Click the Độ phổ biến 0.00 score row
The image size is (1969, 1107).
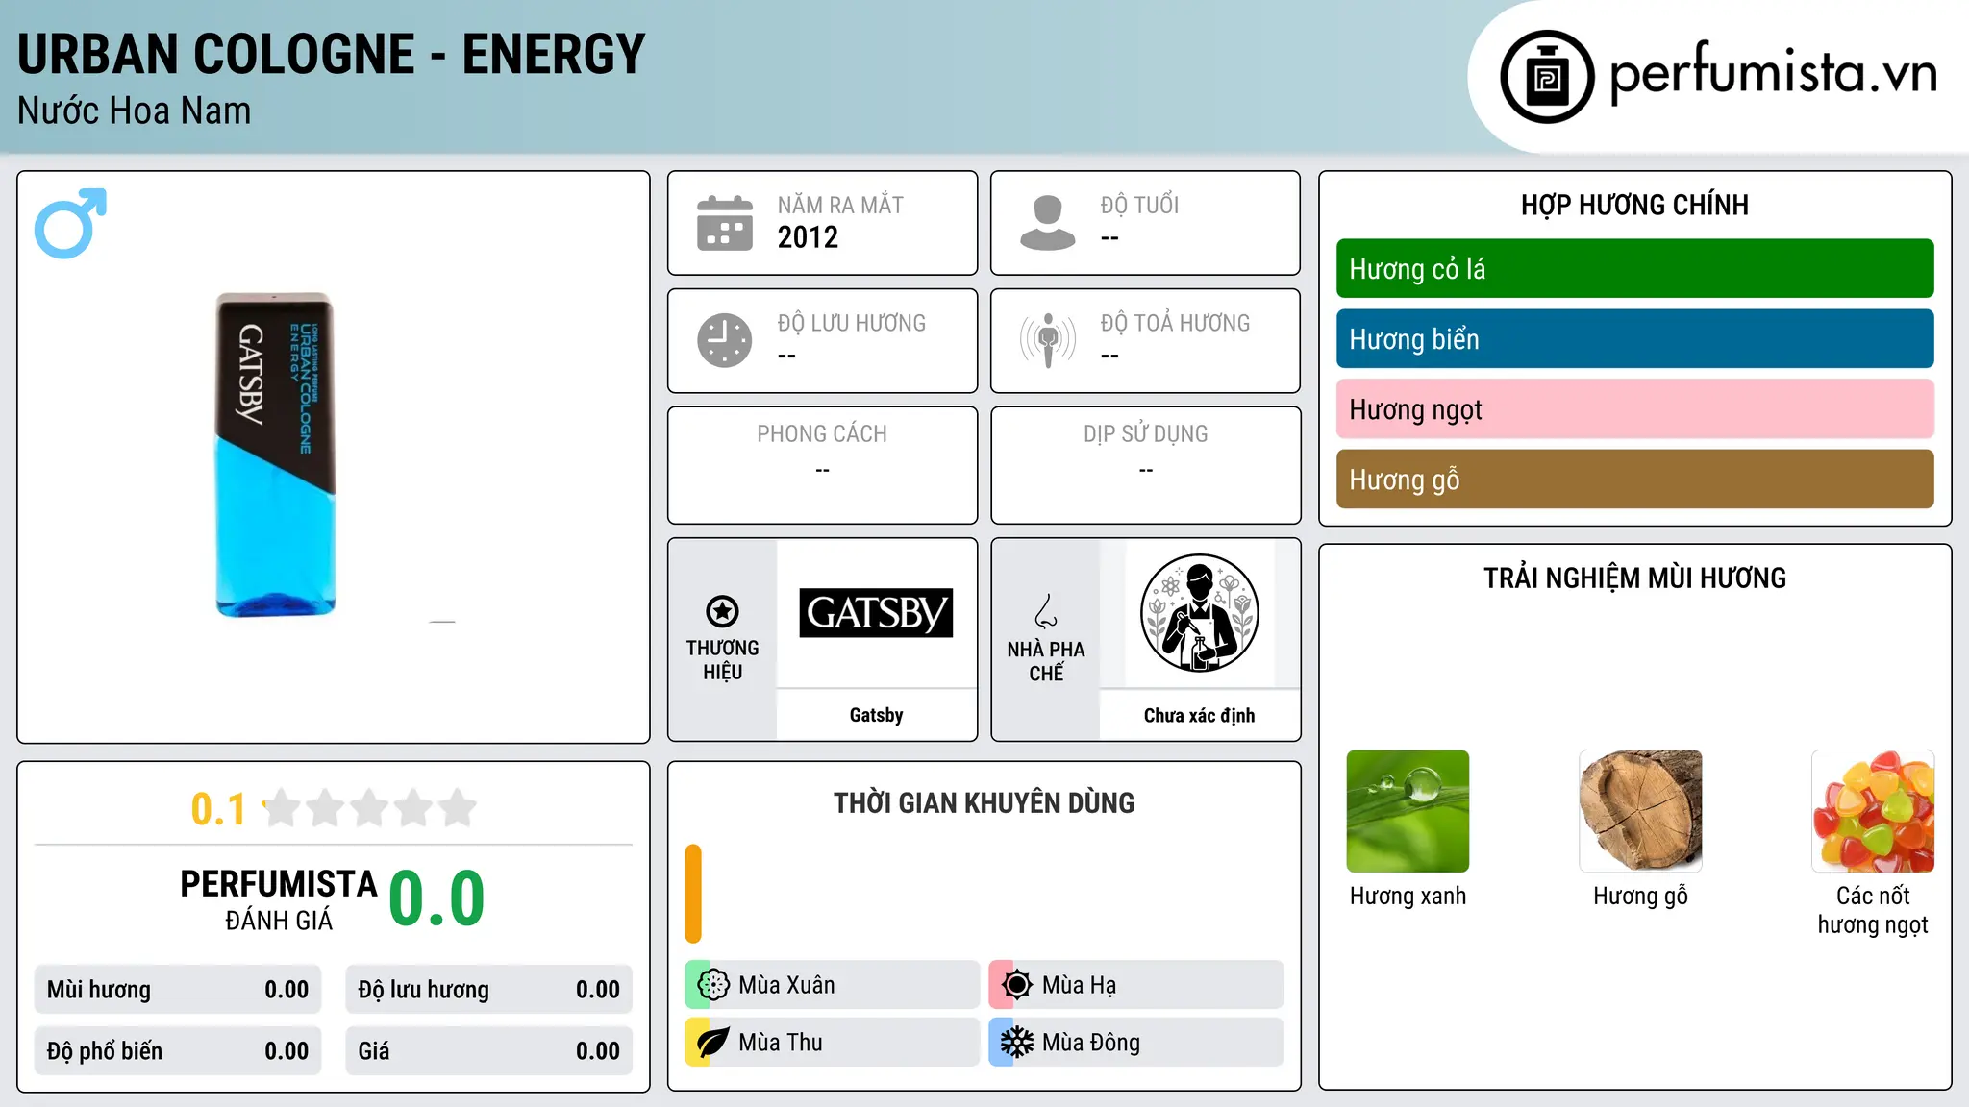coord(178,1051)
